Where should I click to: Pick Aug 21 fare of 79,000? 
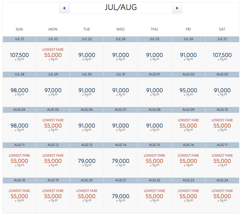[x=120, y=196]
